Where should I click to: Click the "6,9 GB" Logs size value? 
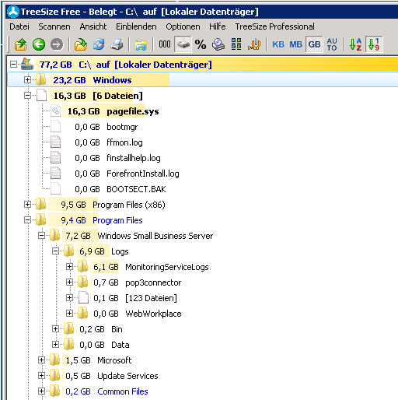(92, 251)
